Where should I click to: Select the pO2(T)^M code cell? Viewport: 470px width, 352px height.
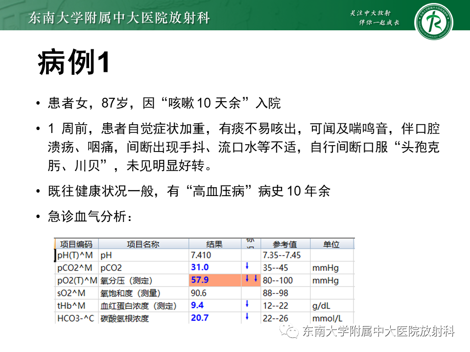(77, 281)
